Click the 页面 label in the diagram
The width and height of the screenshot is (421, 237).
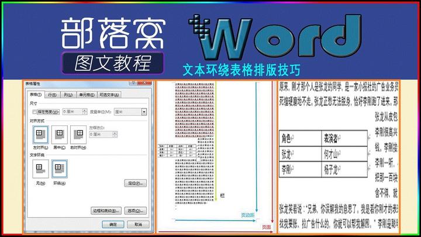pyautogui.click(x=267, y=227)
